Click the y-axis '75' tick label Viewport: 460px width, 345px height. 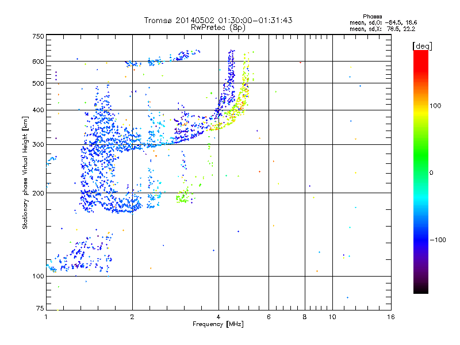tap(40, 308)
